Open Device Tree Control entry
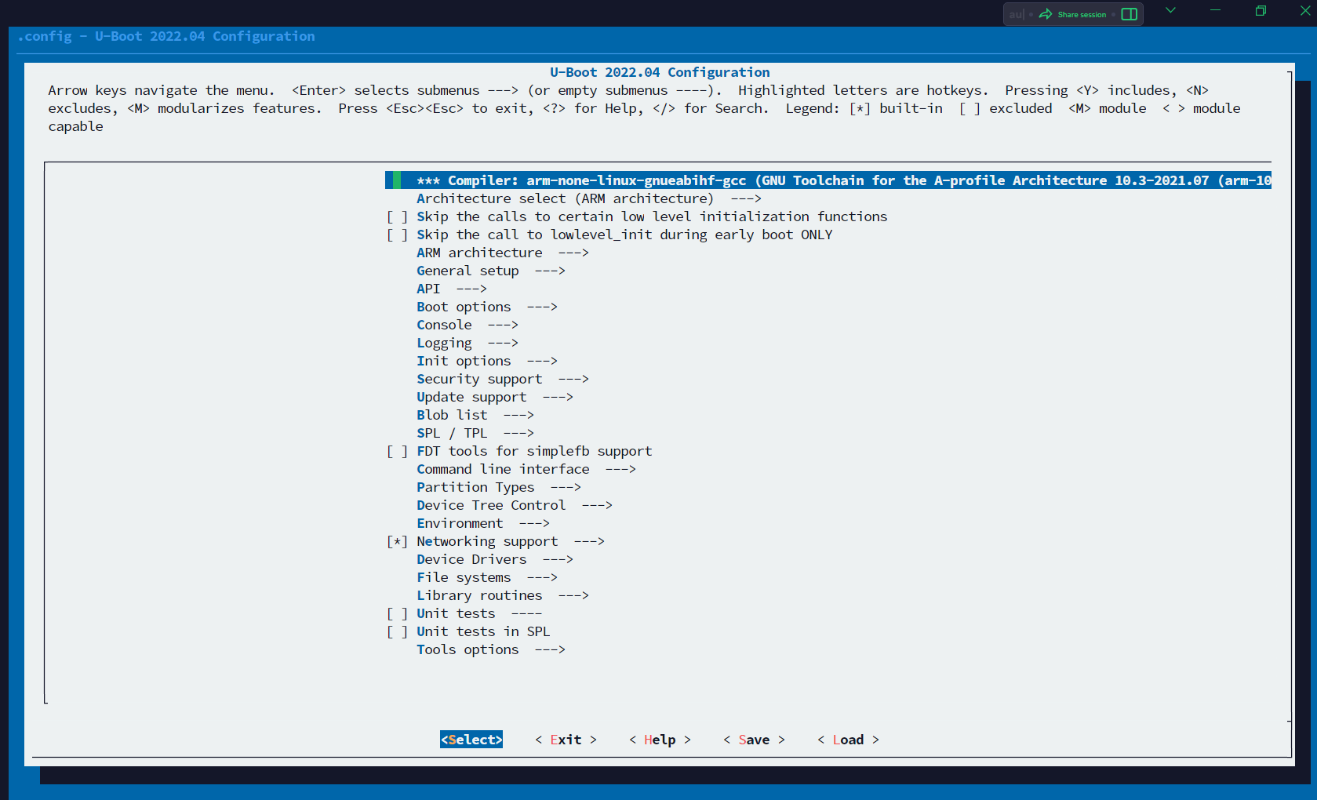 coord(514,506)
